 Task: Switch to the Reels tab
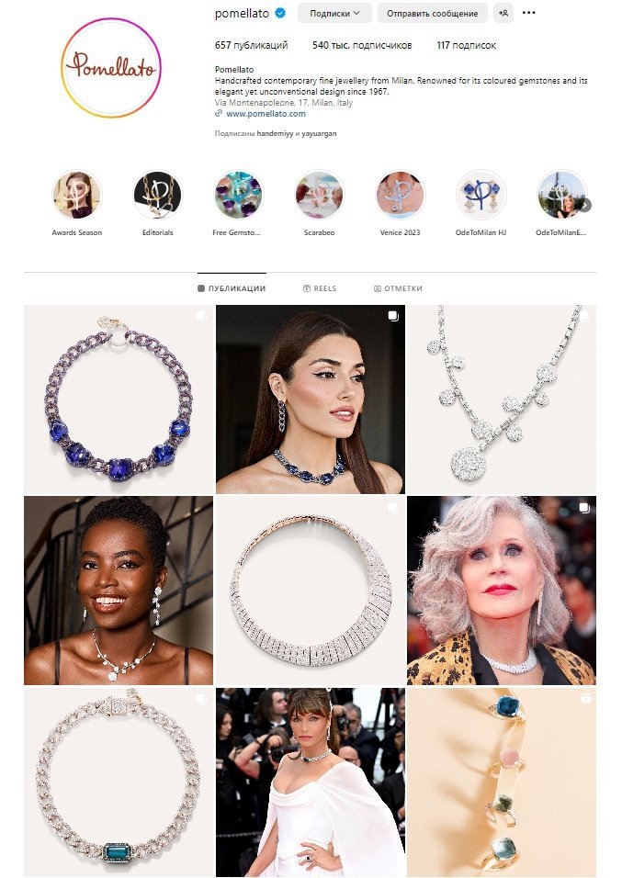click(320, 288)
